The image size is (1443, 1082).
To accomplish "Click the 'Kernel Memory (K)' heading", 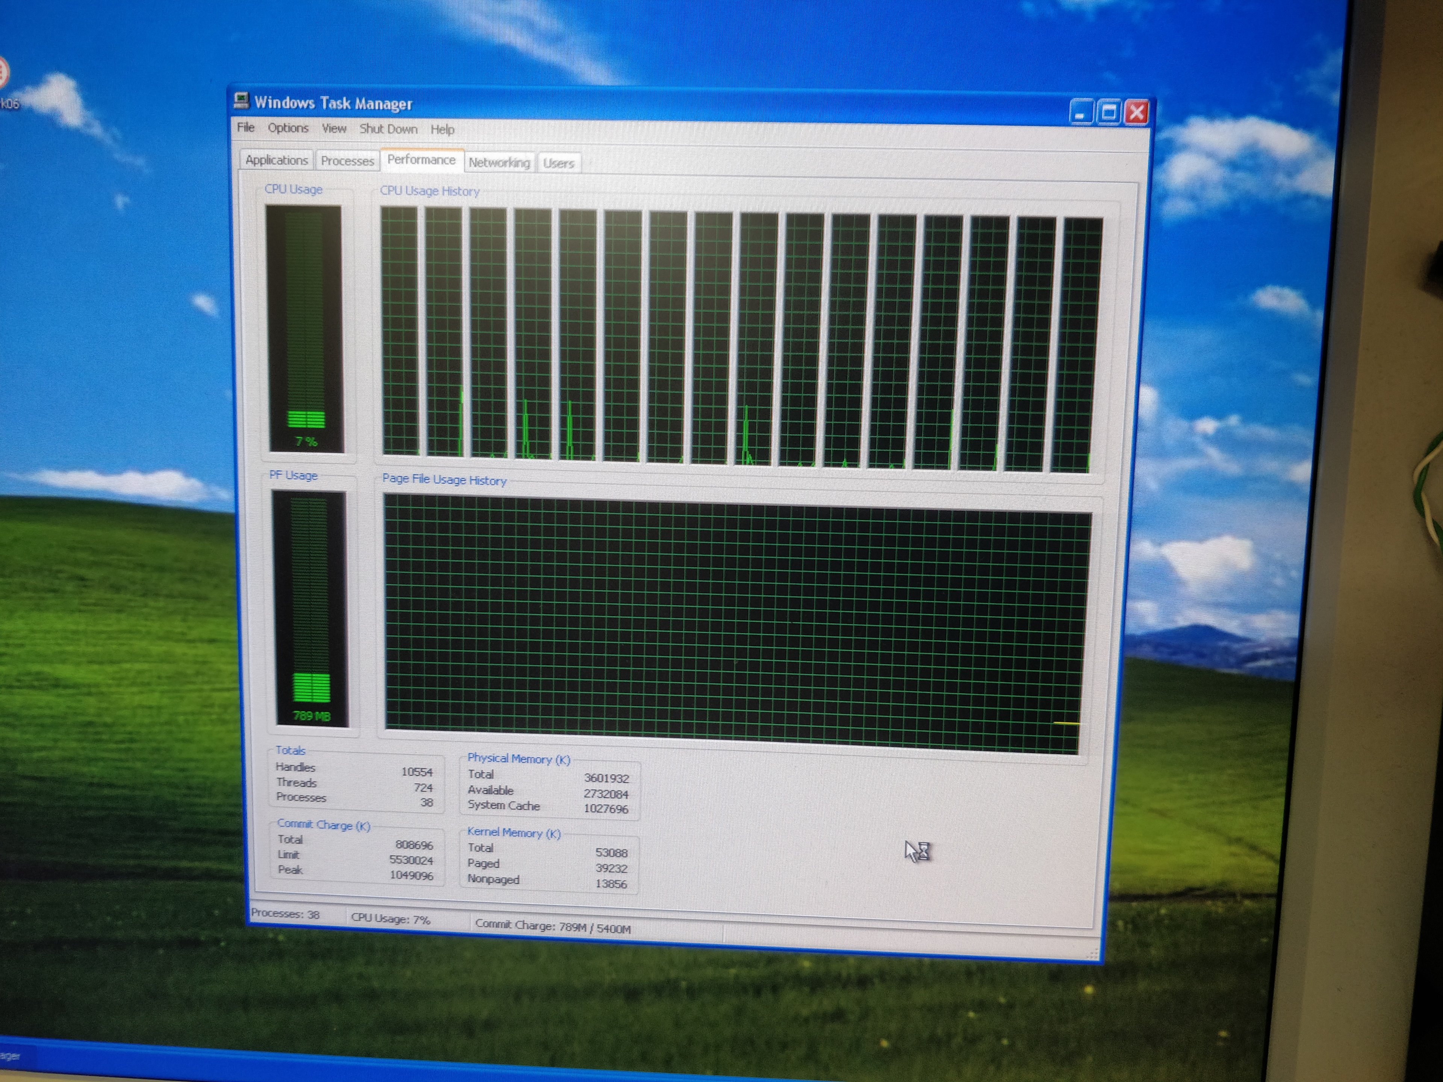I will 514,833.
